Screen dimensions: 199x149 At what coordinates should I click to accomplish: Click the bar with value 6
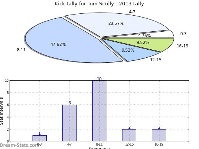70,123
